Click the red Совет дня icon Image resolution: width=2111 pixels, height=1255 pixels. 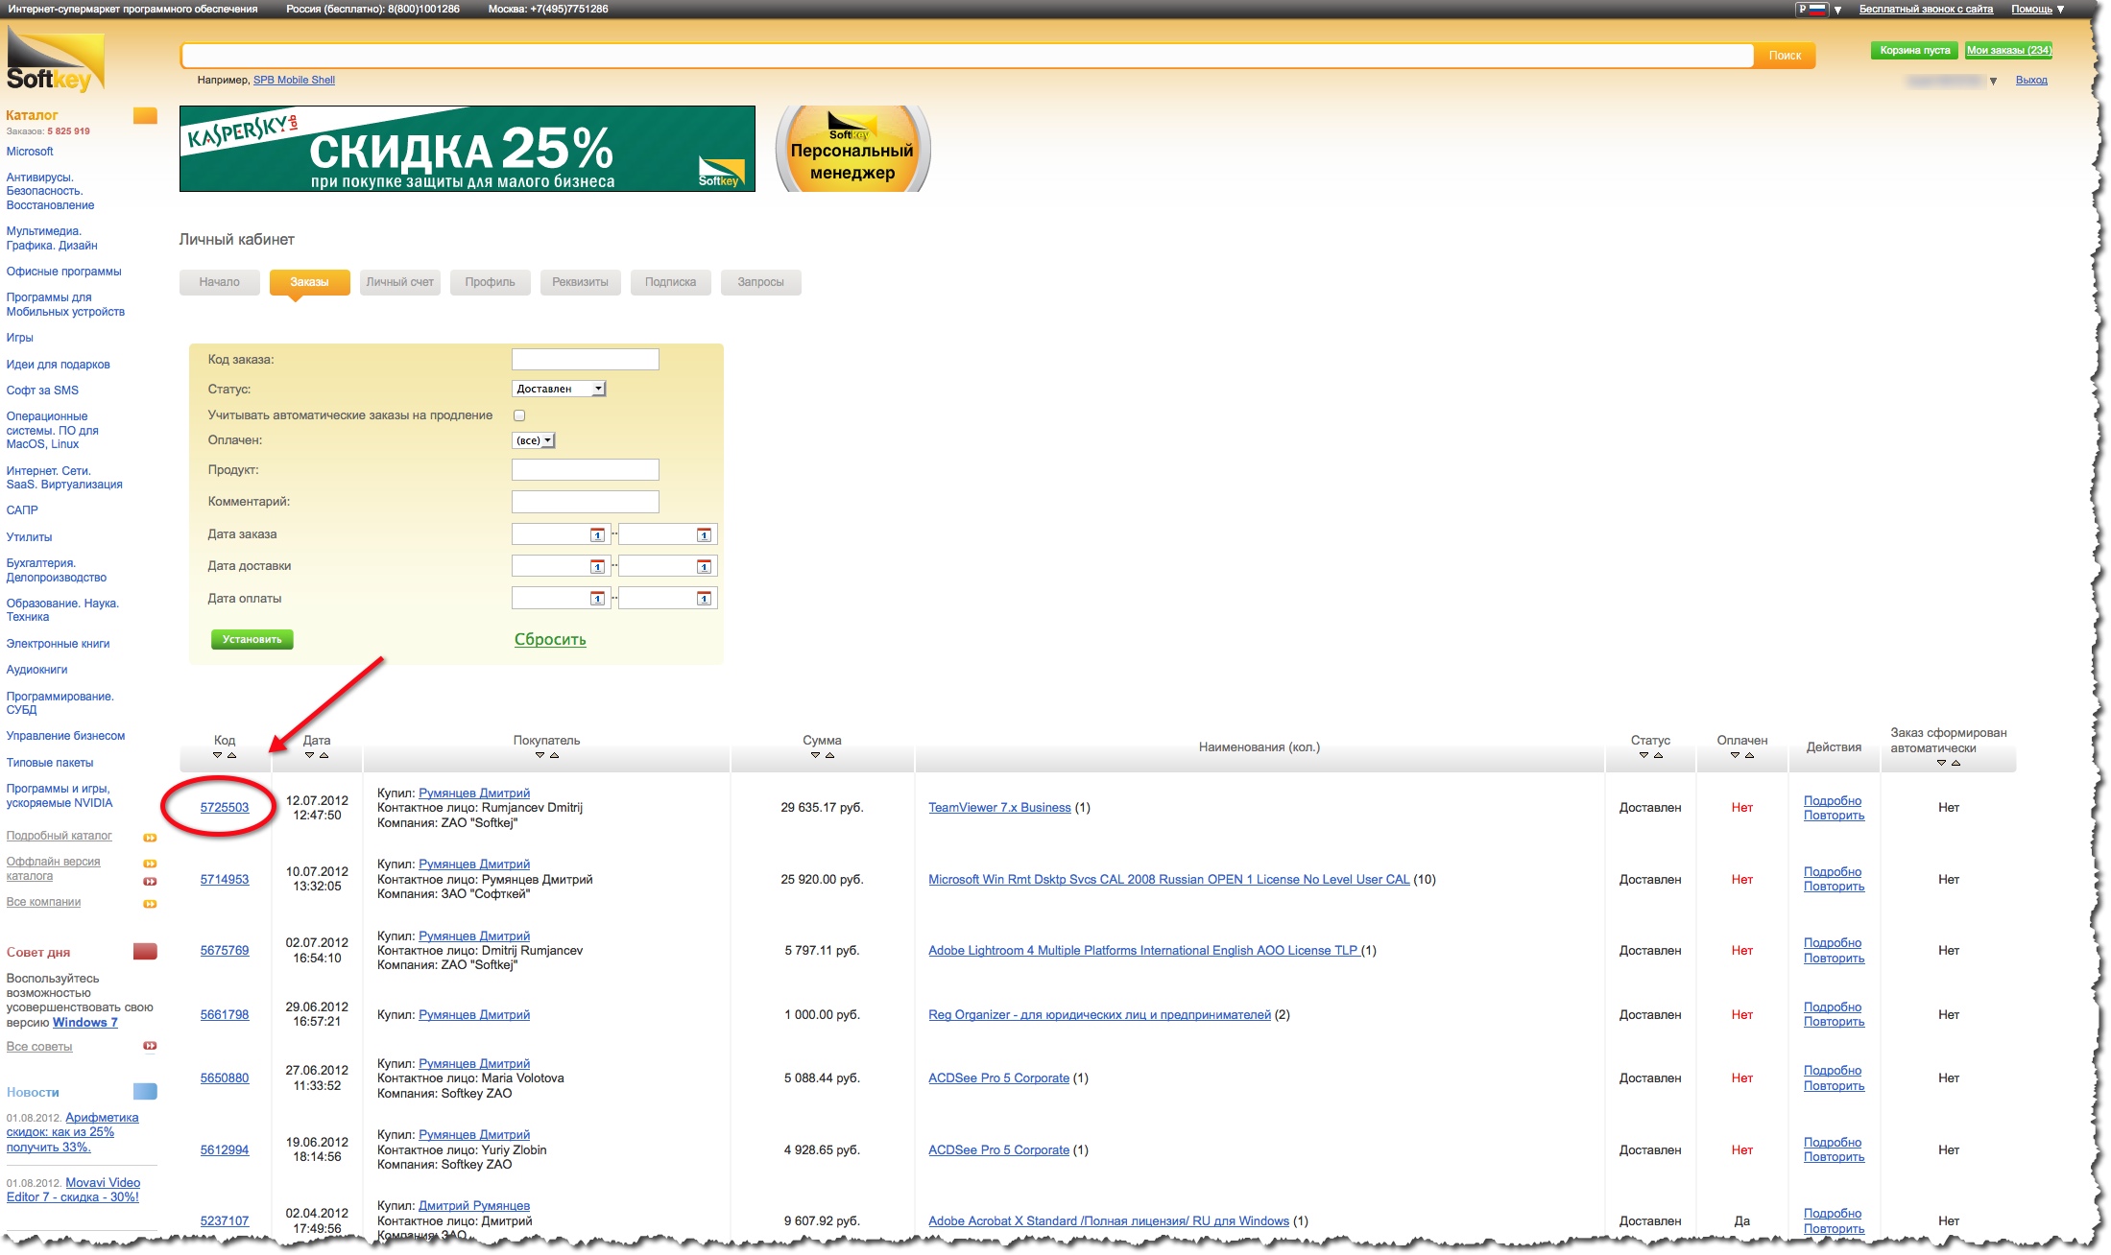[145, 952]
